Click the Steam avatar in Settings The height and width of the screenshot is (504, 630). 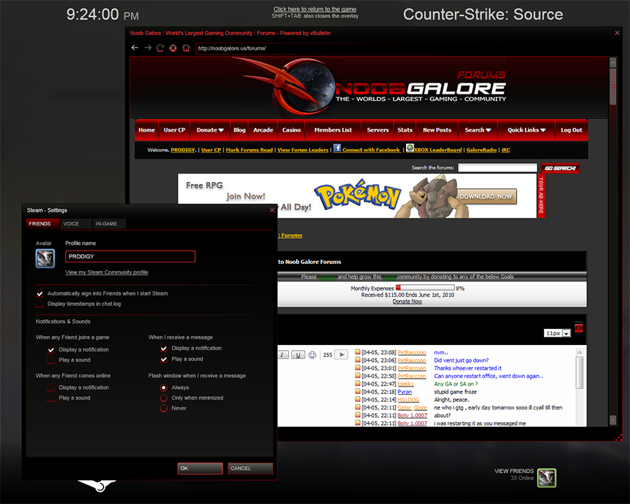point(45,258)
